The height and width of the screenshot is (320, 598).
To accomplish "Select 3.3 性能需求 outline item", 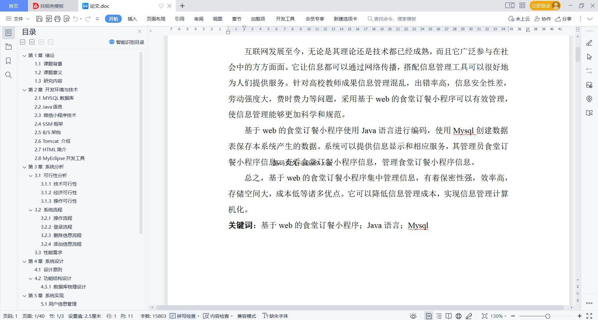I will pos(48,253).
